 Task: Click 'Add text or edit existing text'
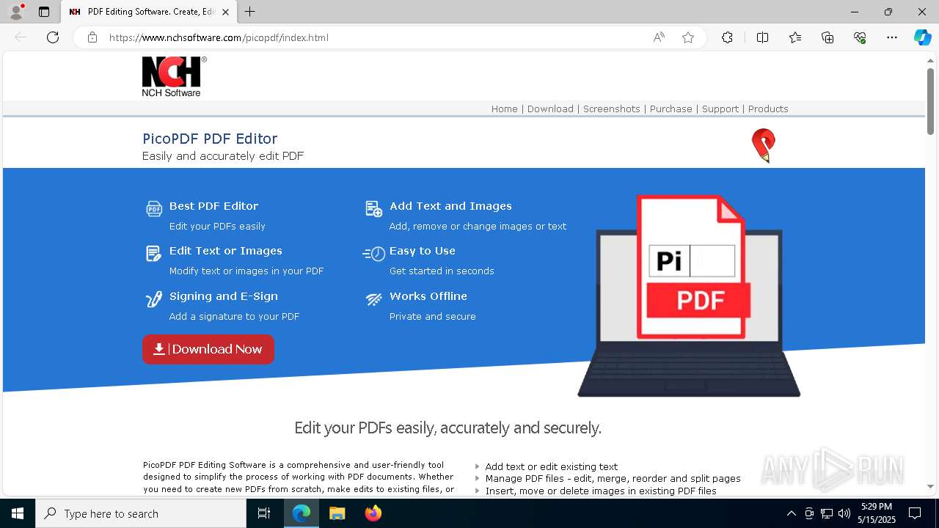tap(551, 466)
